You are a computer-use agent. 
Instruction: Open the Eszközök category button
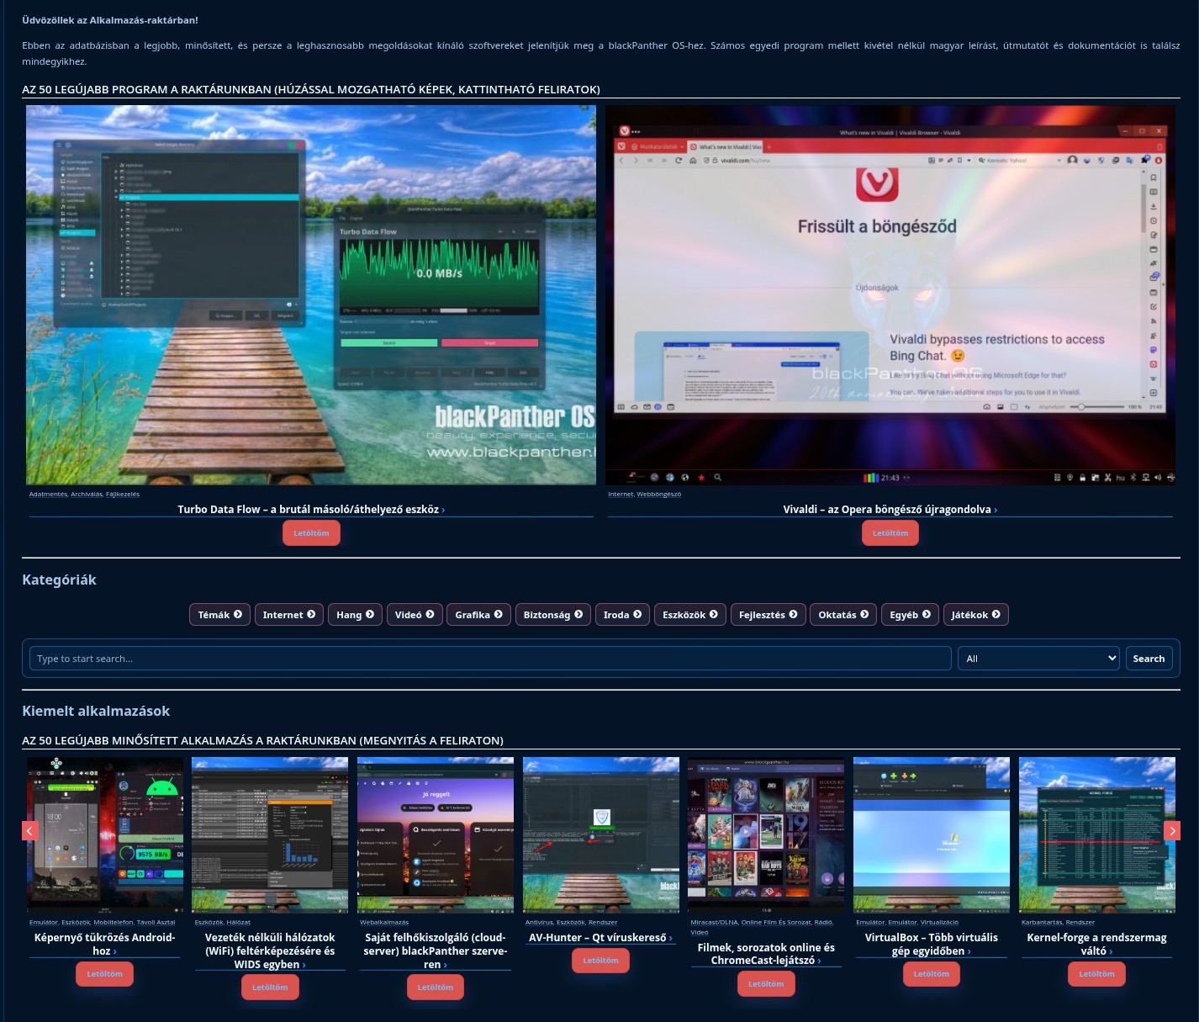(x=690, y=615)
